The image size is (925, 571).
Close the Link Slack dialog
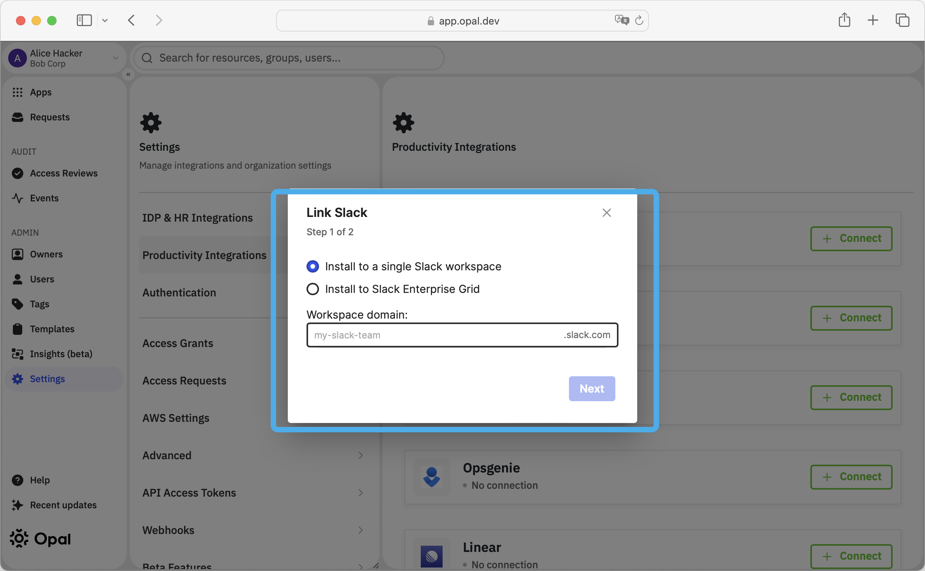point(606,213)
